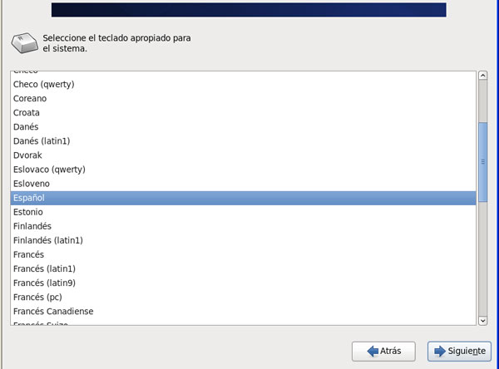Choose Eslovaco (qwerty) keyboard
Image resolution: width=499 pixels, height=369 pixels.
pyautogui.click(x=49, y=170)
